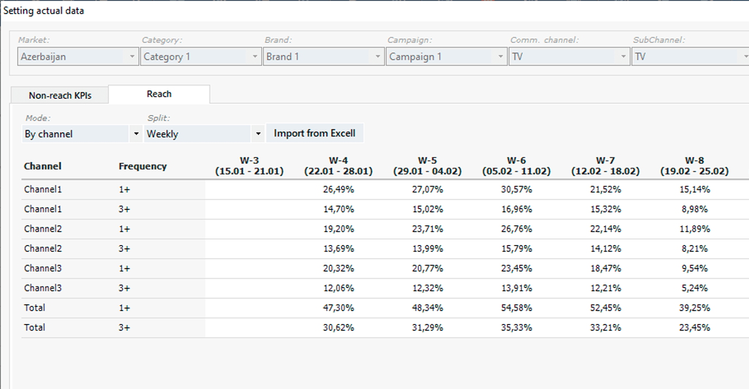Click the 54,58% cell

tap(517, 308)
